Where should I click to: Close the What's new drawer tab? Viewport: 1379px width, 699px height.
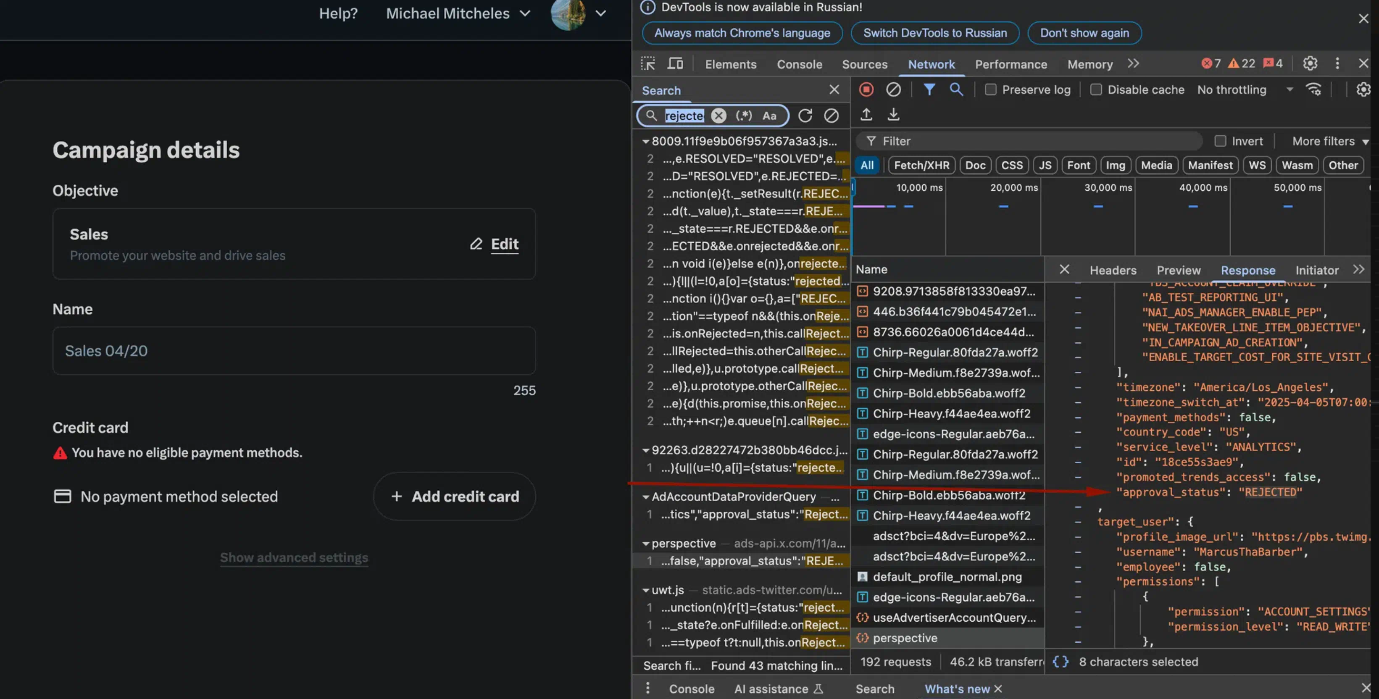tap(998, 689)
